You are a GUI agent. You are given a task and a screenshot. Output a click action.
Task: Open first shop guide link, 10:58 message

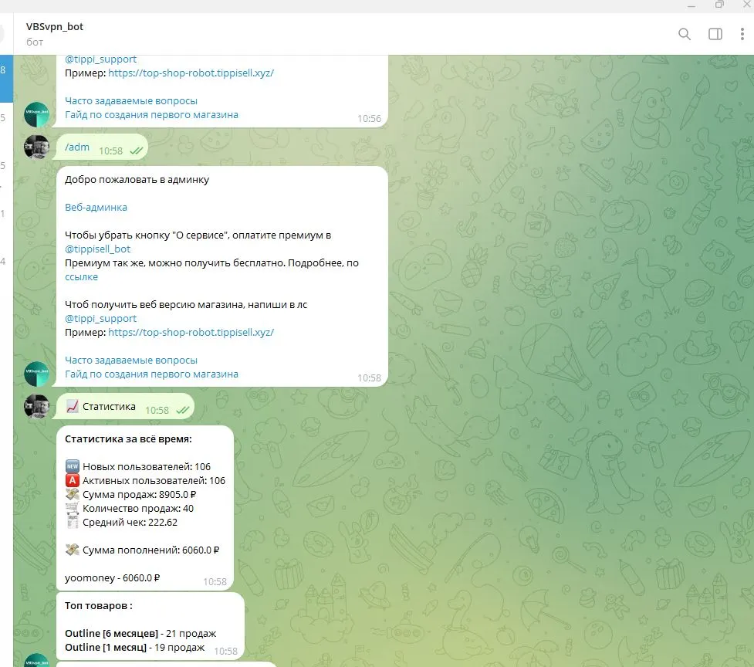(151, 374)
